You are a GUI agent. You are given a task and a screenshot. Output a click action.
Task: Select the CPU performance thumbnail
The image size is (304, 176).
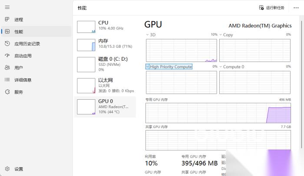click(x=86, y=27)
